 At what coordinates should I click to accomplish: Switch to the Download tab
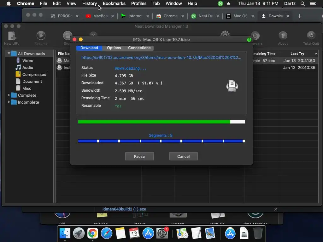point(89,48)
